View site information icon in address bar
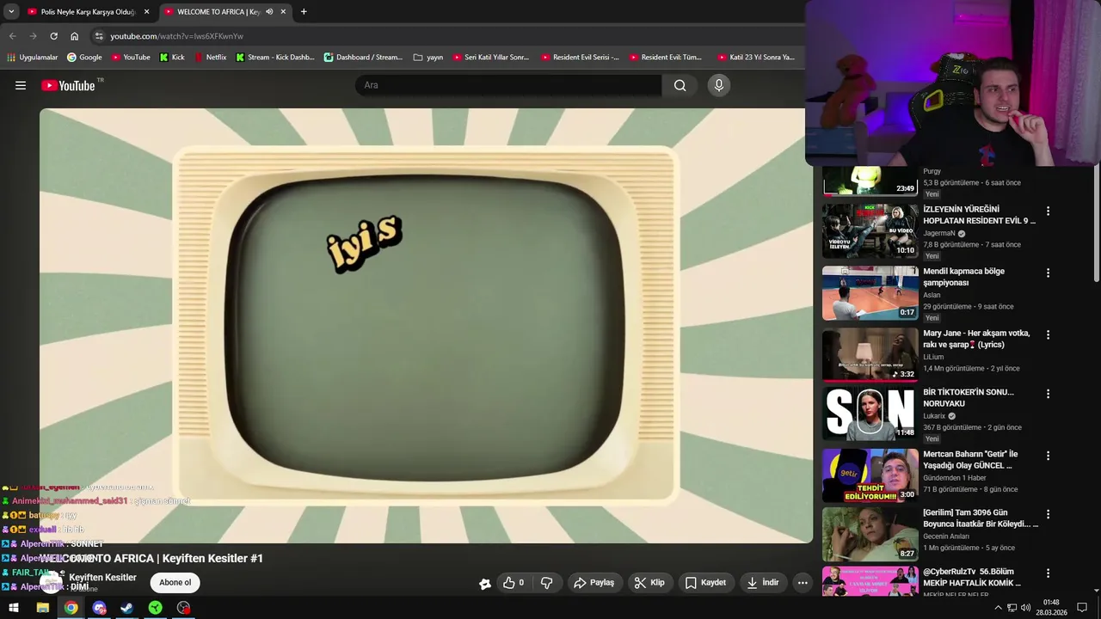1101x619 pixels. [x=99, y=36]
